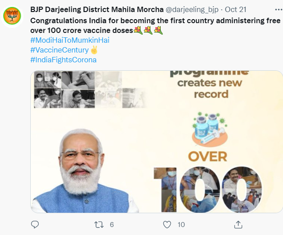Visit the #IndiaFightsCorona hashtag
283x235 pixels.
(64, 60)
